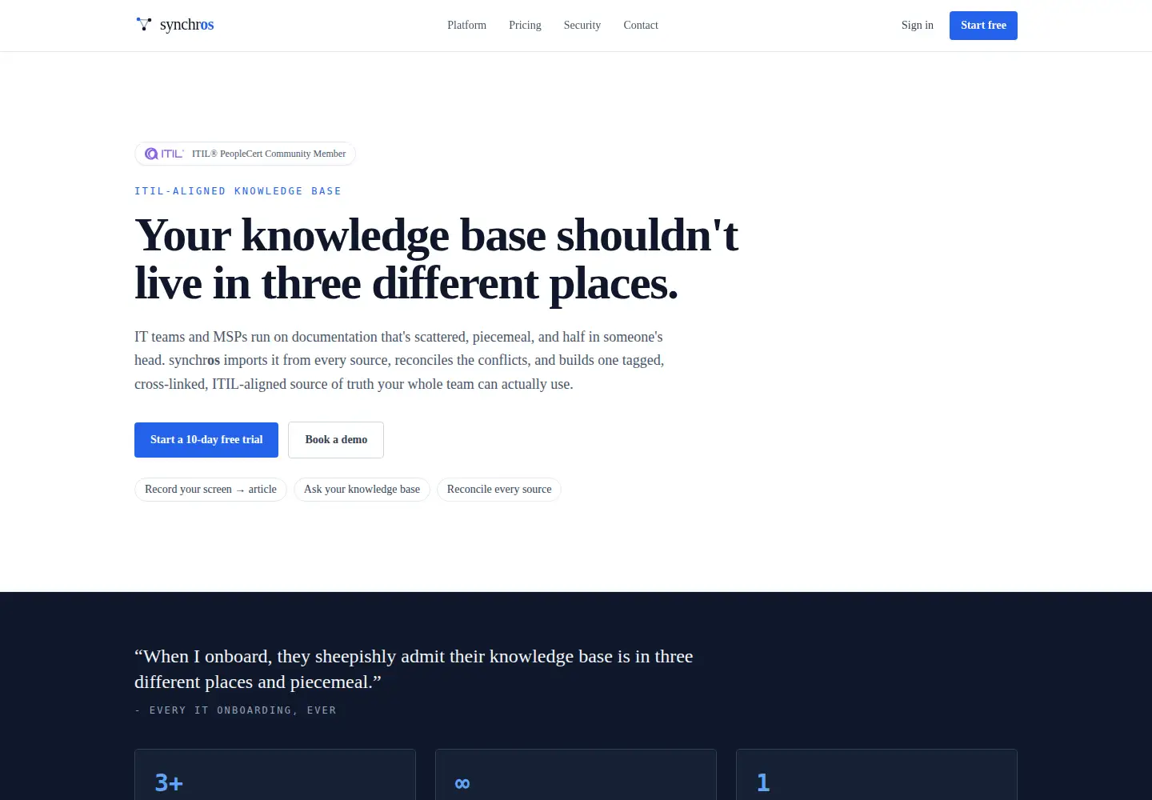Click the EVERY IT ONBOARDING, EVER attribution

[235, 710]
